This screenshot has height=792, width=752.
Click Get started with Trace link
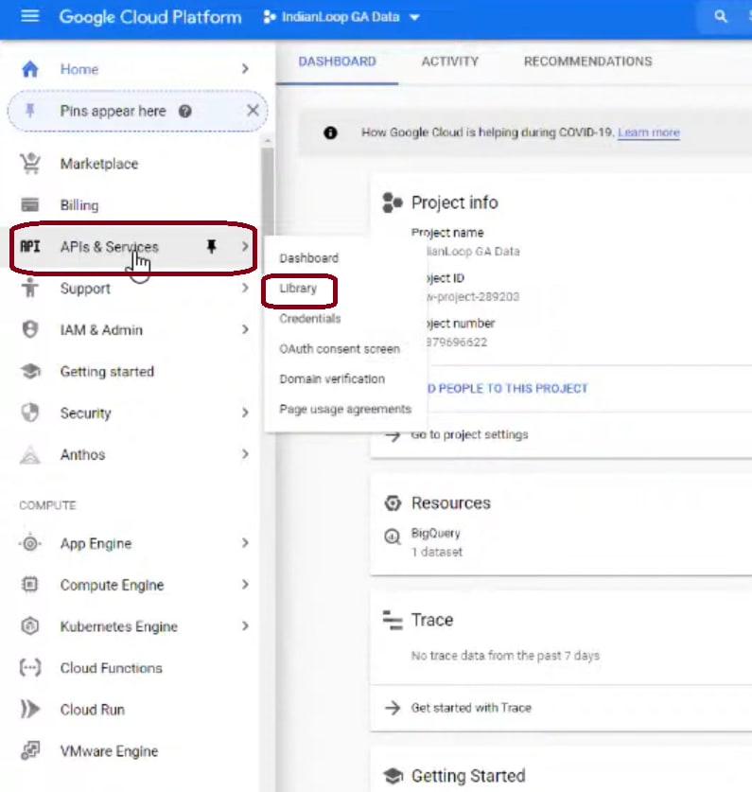click(471, 708)
